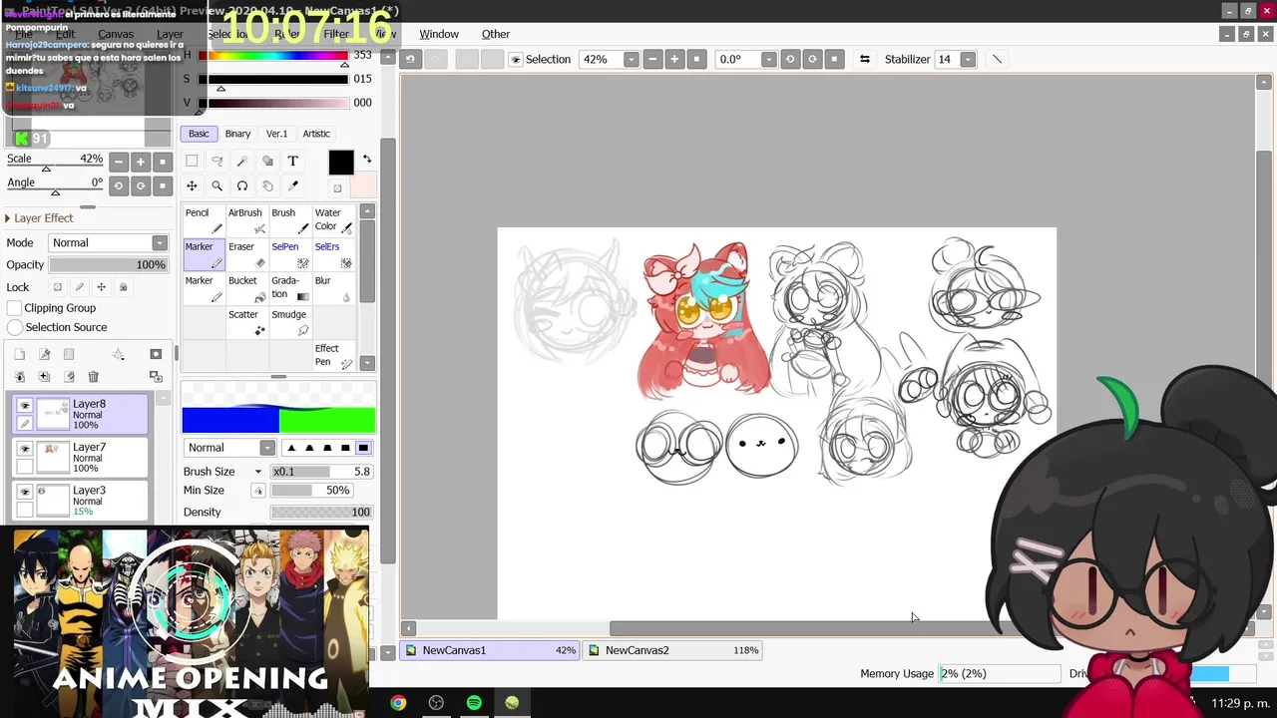This screenshot has width=1277, height=718.
Task: Hide Layer8 with its eye icon
Action: click(25, 405)
